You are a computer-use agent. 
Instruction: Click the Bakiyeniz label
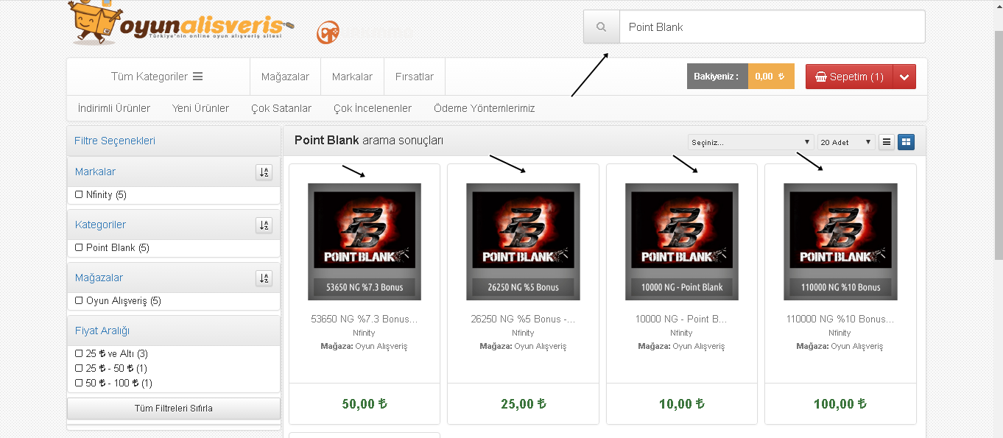[x=717, y=77]
